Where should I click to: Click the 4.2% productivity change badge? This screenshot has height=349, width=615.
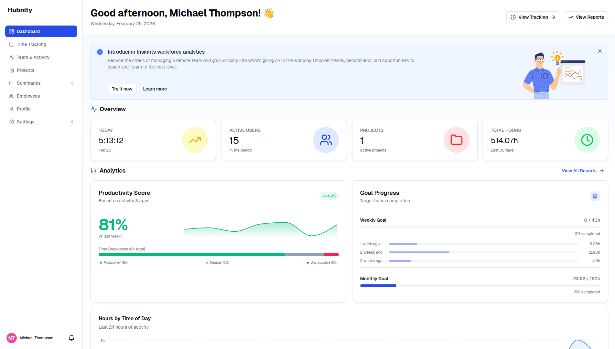tap(329, 196)
